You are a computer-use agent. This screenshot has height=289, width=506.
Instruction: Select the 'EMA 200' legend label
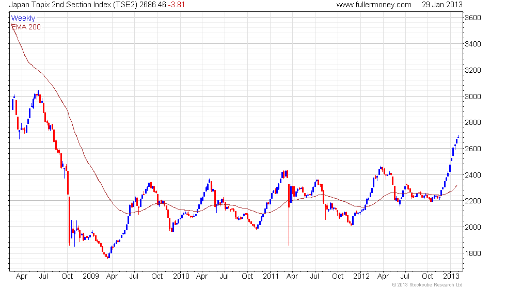[26, 27]
